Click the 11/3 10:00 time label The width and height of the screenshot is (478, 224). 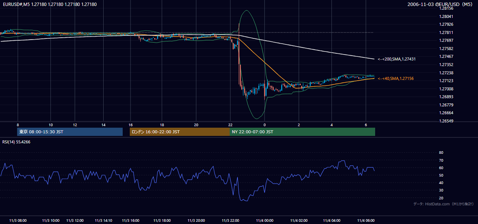click(x=50, y=220)
